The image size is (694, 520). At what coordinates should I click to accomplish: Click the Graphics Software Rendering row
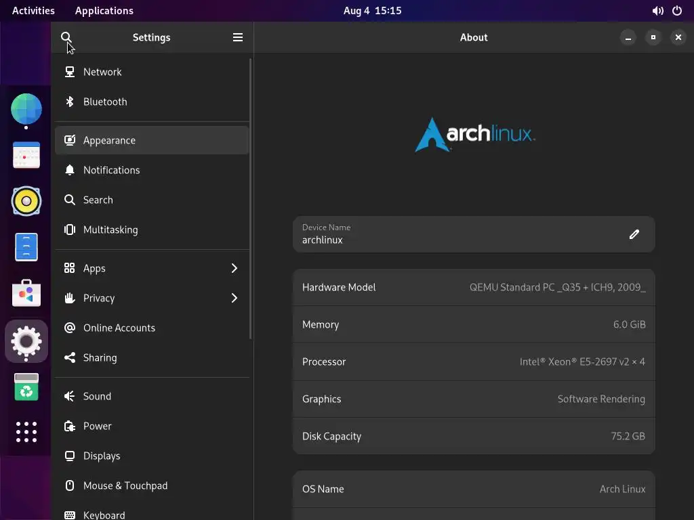coord(474,399)
